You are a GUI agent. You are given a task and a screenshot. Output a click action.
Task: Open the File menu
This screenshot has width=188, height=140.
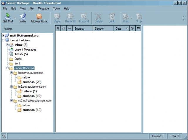point(5,9)
